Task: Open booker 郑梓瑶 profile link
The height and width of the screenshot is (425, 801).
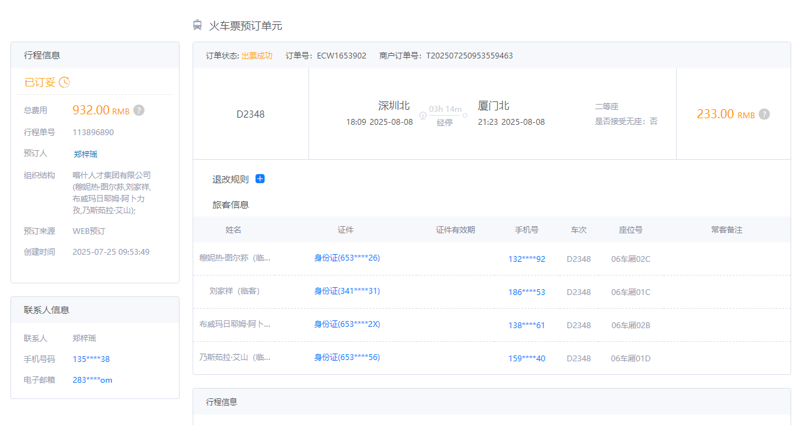Action: coord(85,154)
